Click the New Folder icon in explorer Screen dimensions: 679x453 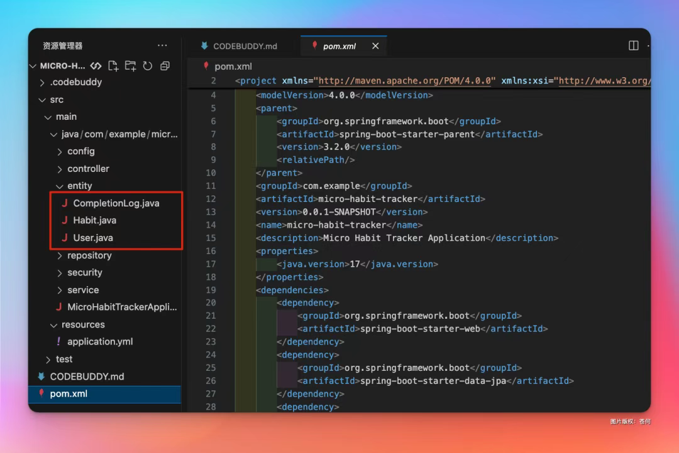click(130, 66)
